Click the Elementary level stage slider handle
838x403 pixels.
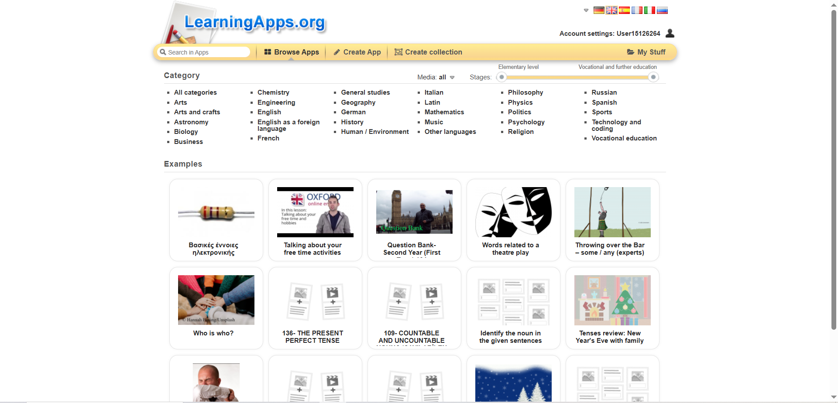coord(502,77)
